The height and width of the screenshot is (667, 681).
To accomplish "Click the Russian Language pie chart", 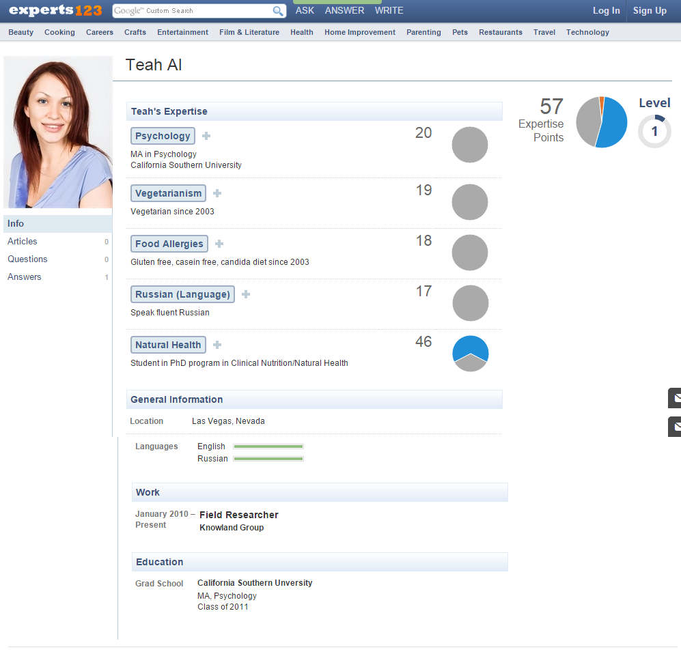I will [x=471, y=303].
